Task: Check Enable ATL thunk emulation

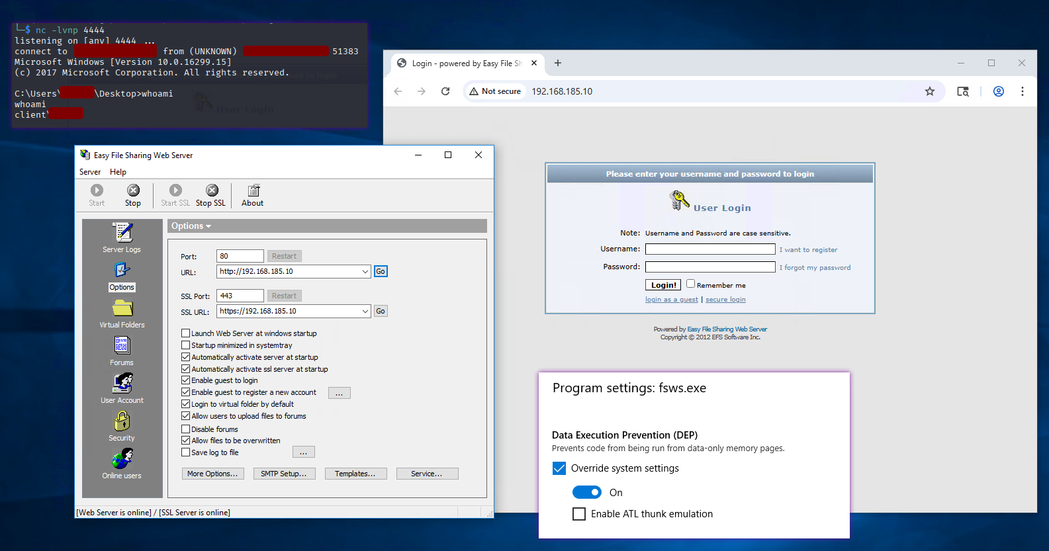Action: pos(579,514)
